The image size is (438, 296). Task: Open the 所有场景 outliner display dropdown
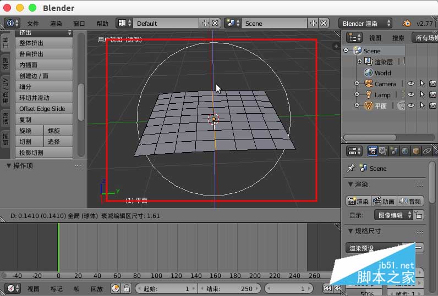(x=425, y=38)
